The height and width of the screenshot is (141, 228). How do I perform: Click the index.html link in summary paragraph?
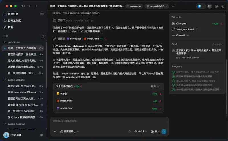coord(64,46)
